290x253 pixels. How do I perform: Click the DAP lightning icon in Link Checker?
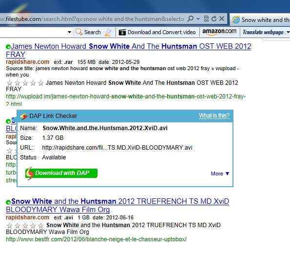[x=24, y=116]
